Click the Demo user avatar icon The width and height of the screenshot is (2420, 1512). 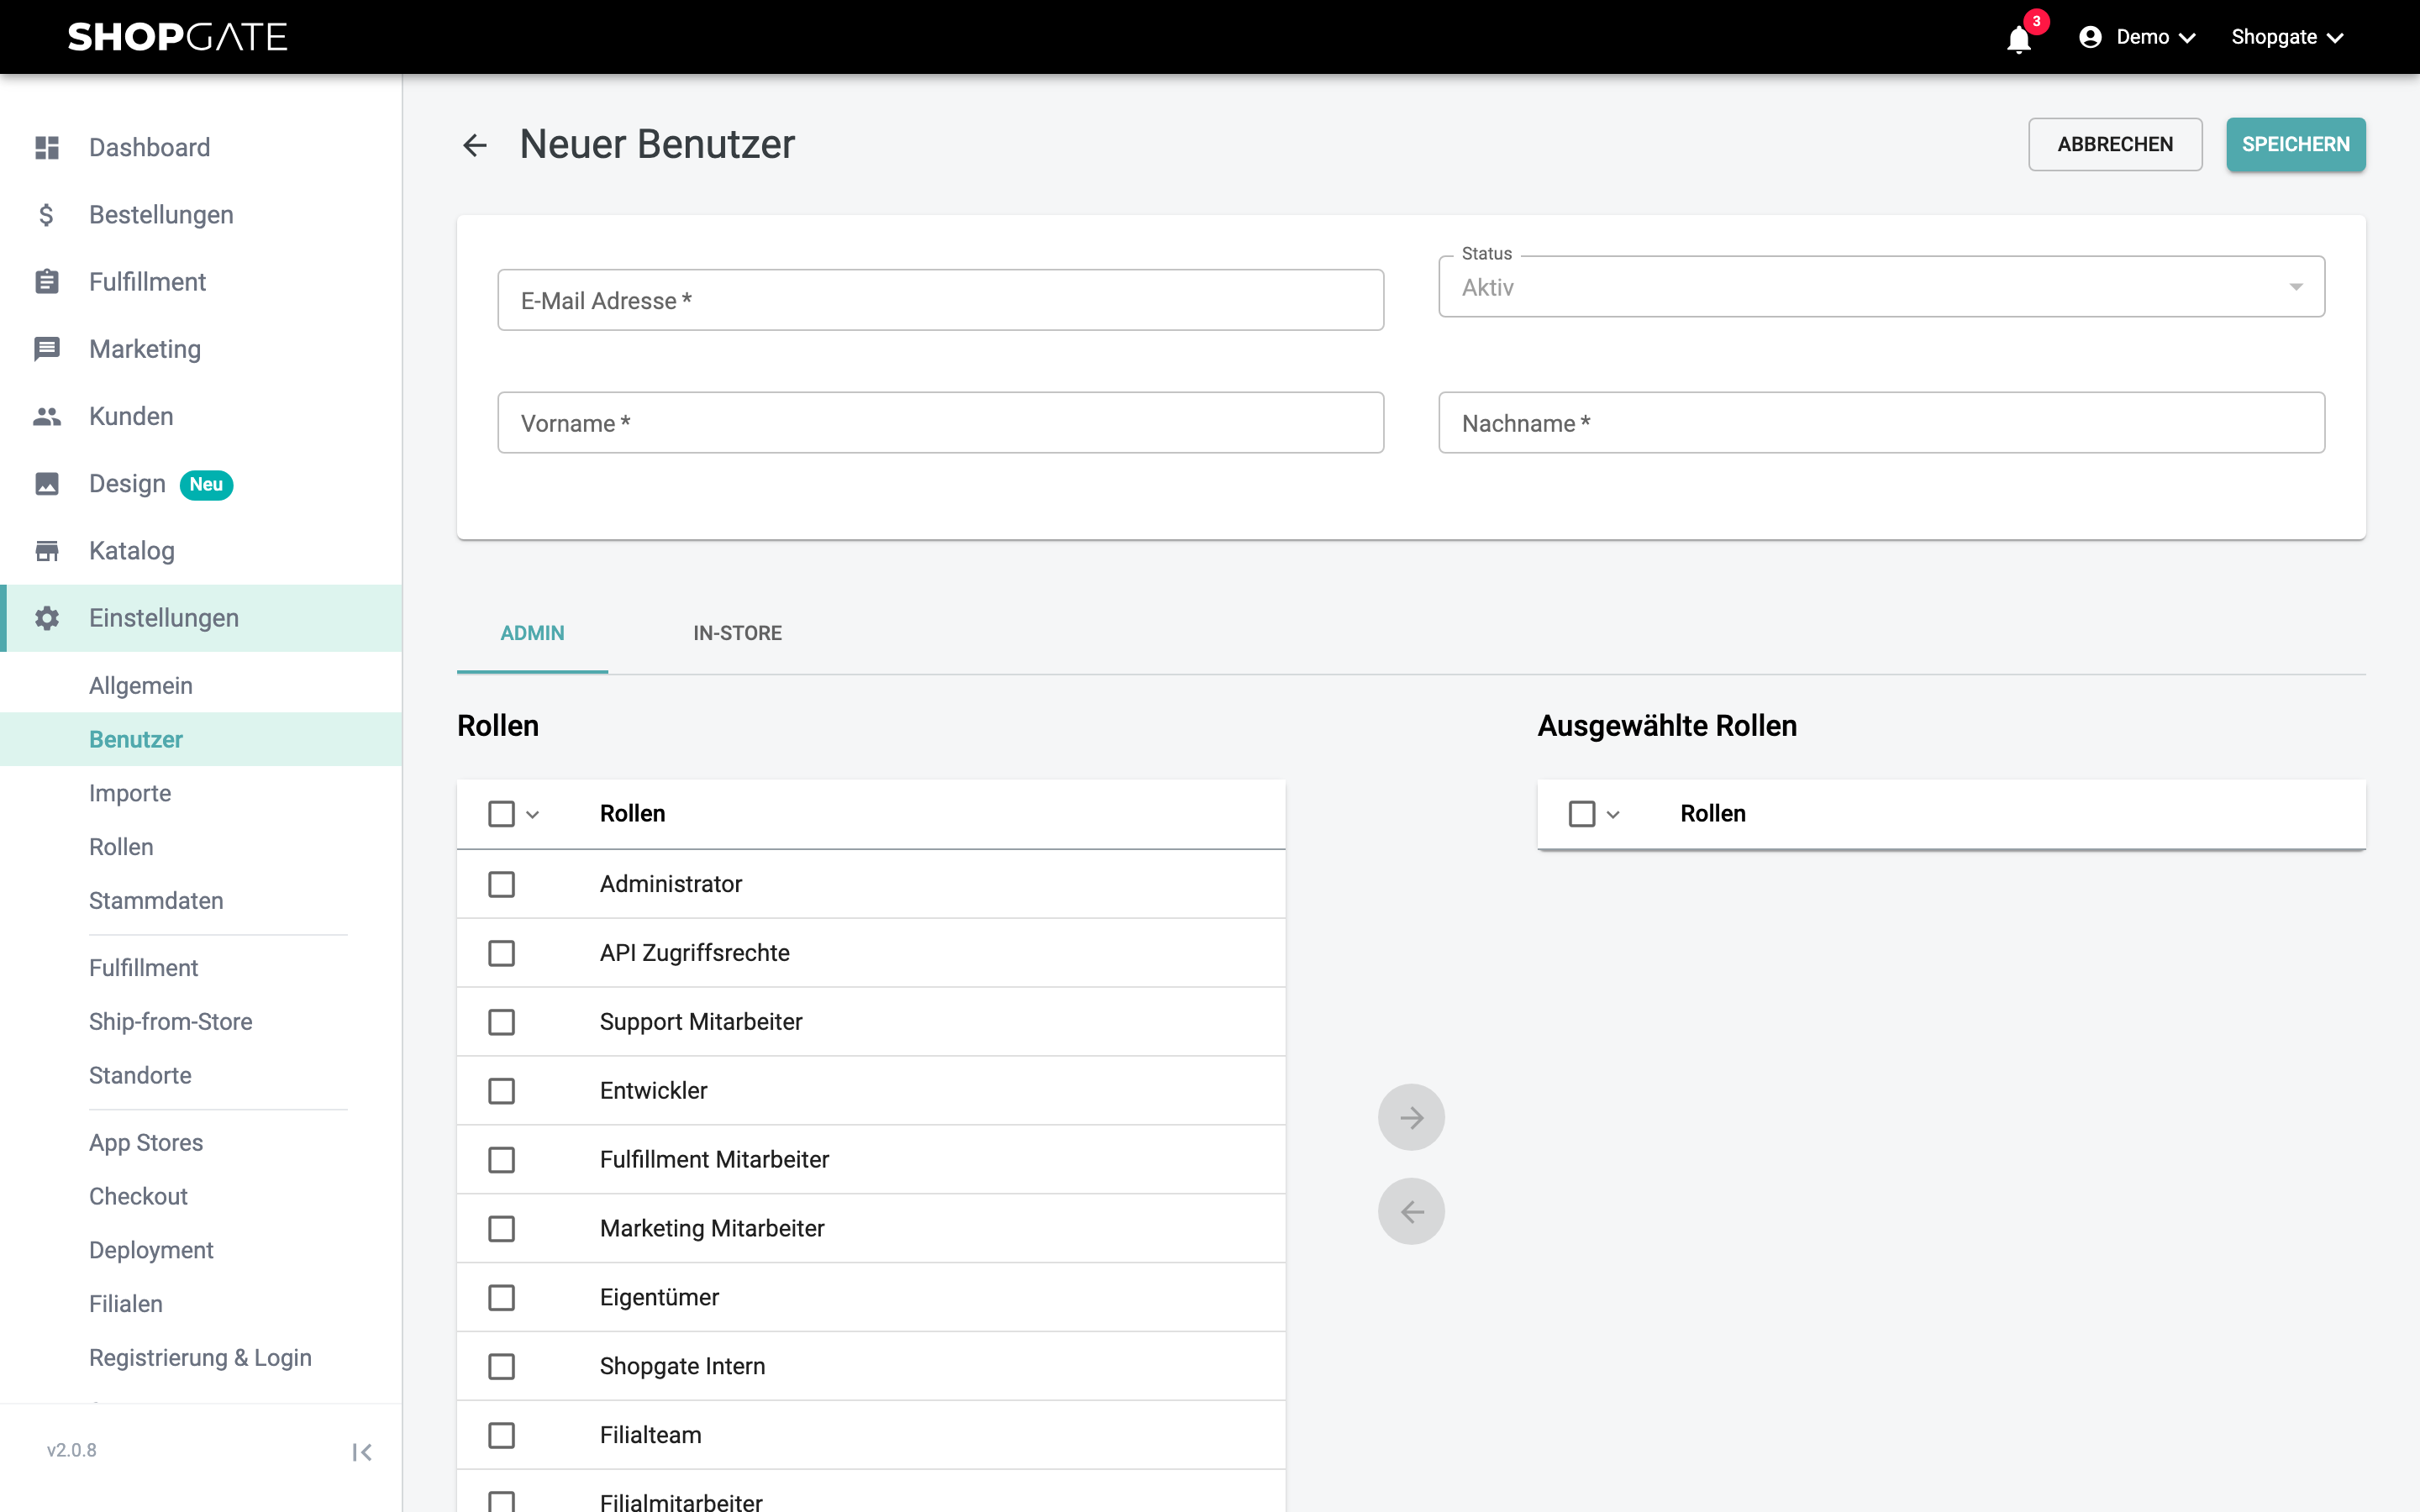pyautogui.click(x=2090, y=37)
